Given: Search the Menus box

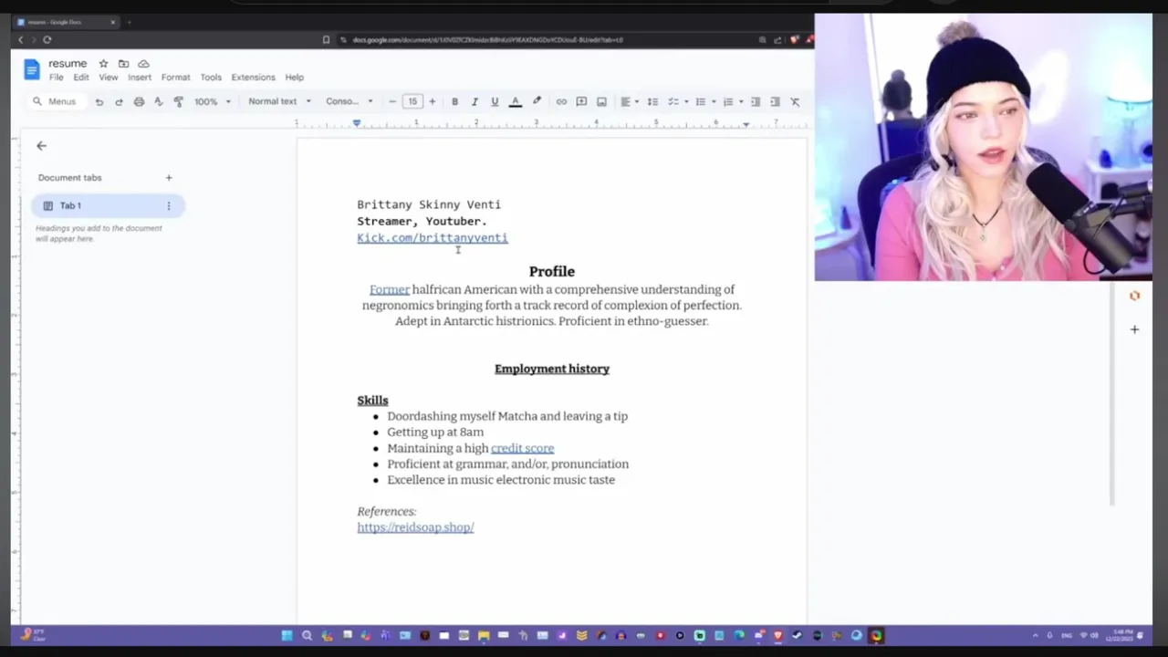Looking at the screenshot, I should point(55,101).
